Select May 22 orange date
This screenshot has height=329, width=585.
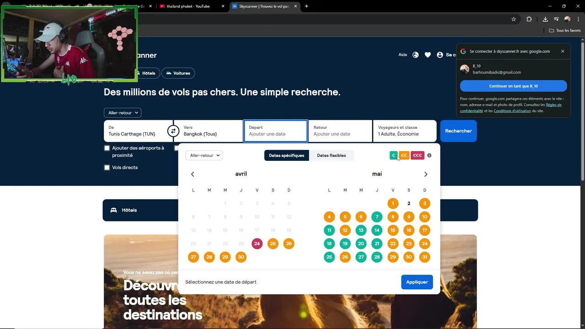point(393,244)
